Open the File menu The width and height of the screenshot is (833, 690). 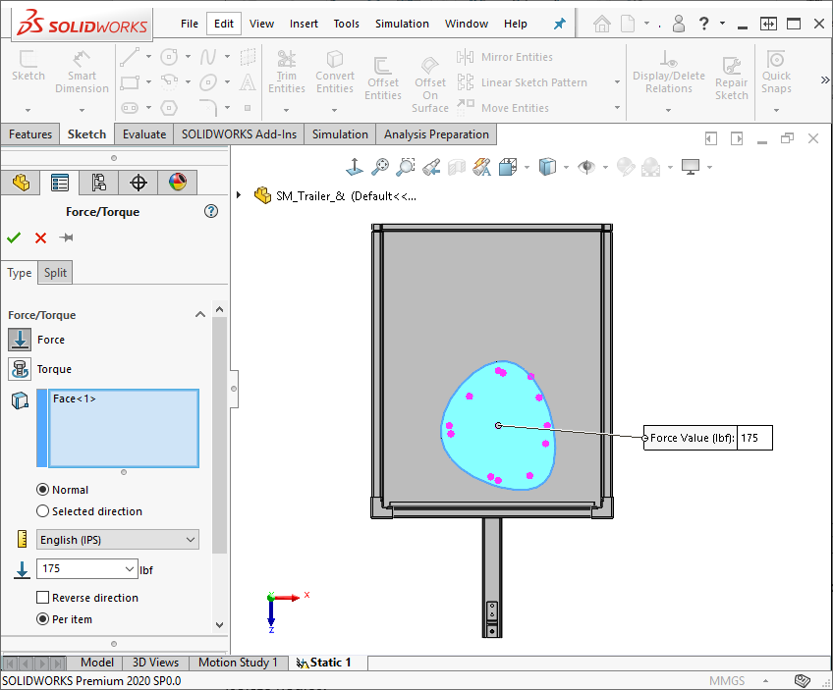pos(190,24)
